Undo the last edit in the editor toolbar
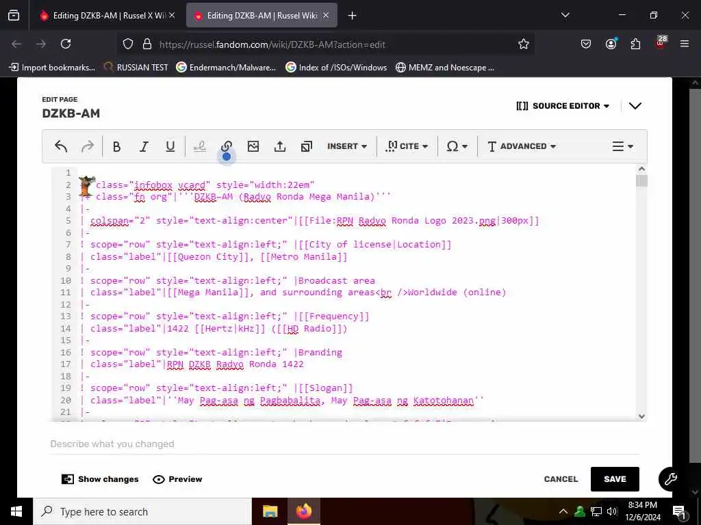 [x=61, y=146]
